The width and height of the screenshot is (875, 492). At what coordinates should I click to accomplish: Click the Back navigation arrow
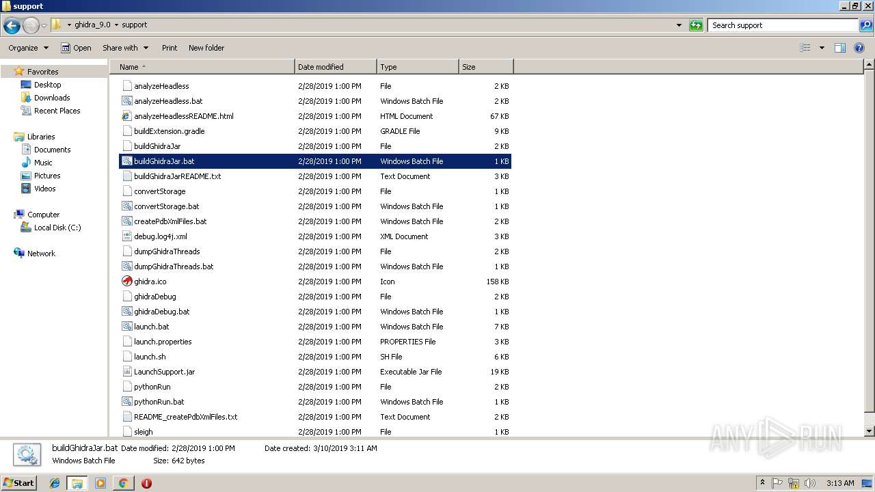pyautogui.click(x=12, y=25)
